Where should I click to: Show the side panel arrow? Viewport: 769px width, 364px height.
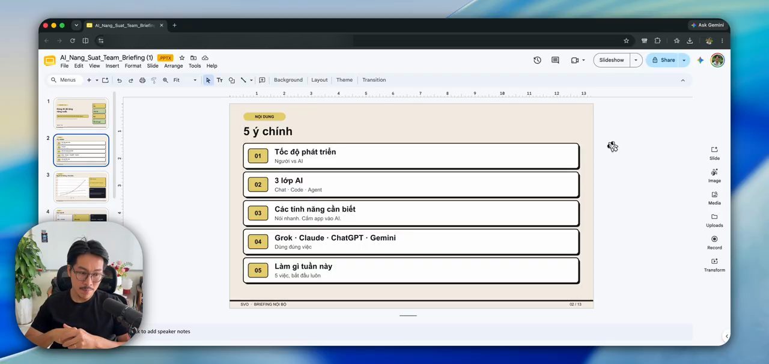click(727, 336)
